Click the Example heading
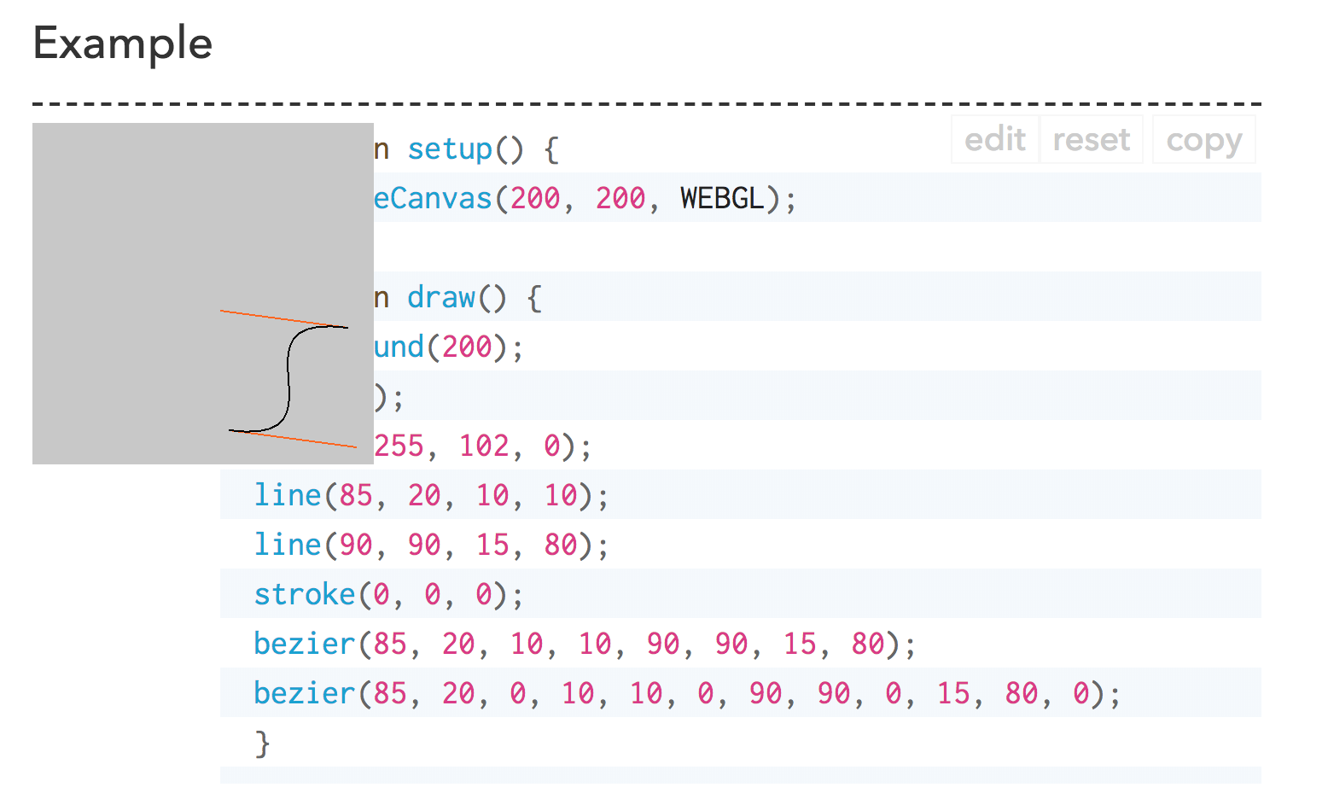The width and height of the screenshot is (1328, 799). pos(123,43)
